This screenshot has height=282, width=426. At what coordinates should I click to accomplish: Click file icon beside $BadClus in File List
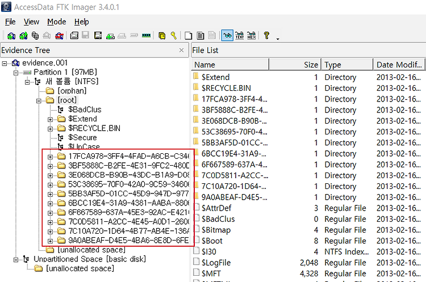[196, 218]
